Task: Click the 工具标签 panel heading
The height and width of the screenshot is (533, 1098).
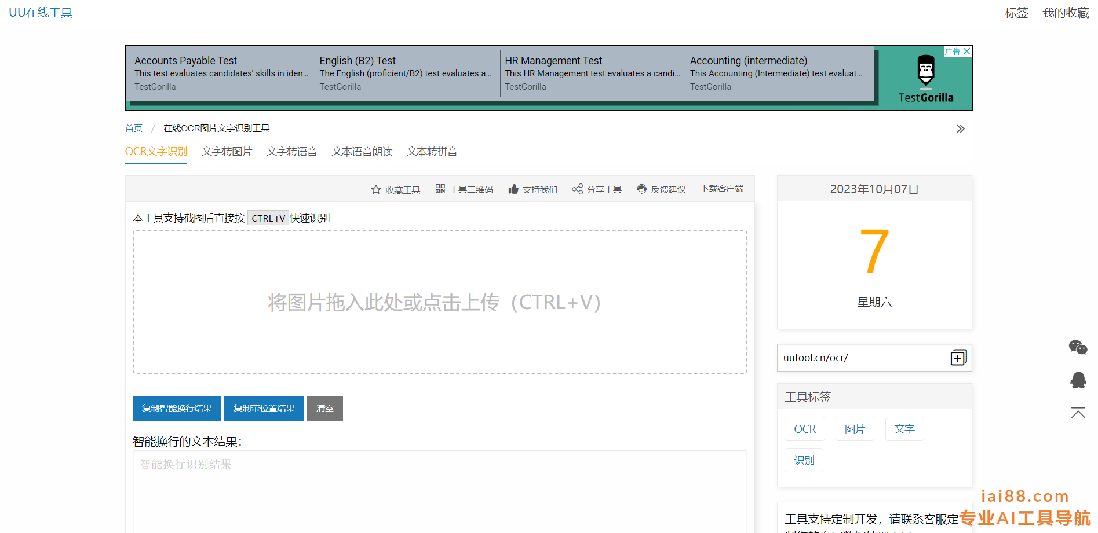Action: [808, 397]
